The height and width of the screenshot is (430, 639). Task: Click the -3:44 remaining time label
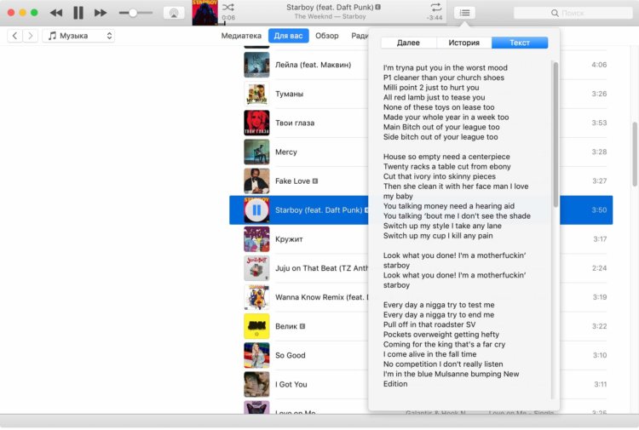click(435, 18)
